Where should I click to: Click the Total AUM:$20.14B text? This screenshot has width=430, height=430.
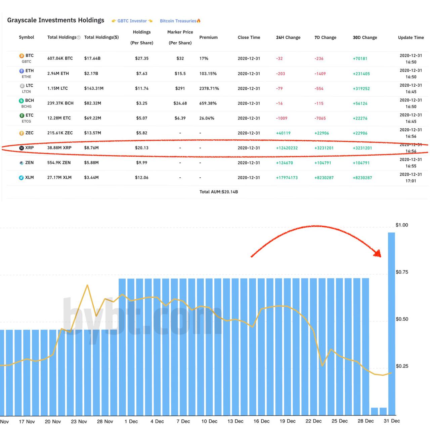pyautogui.click(x=219, y=192)
